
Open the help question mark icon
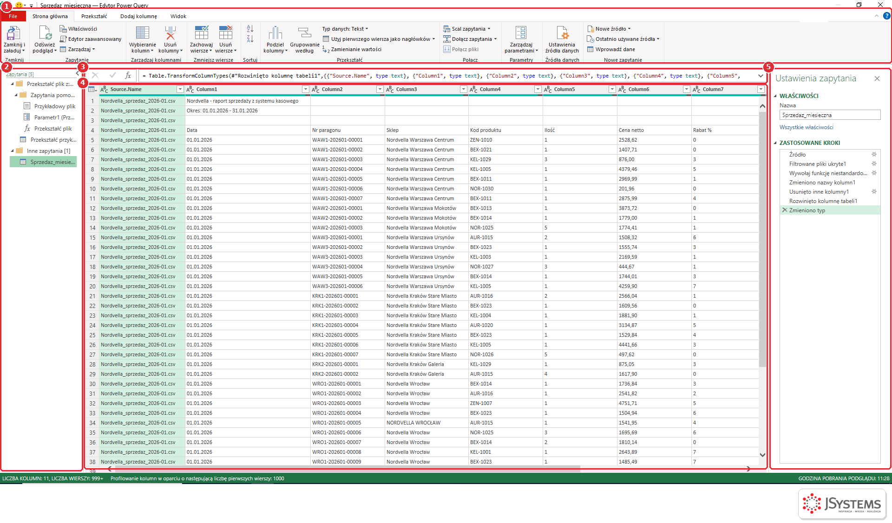coord(886,16)
